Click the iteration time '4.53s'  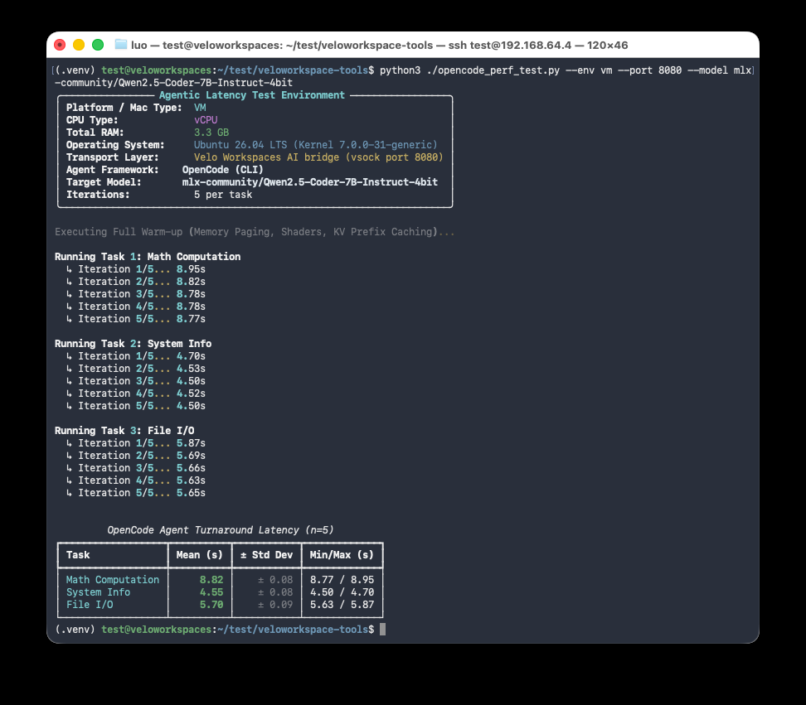191,368
